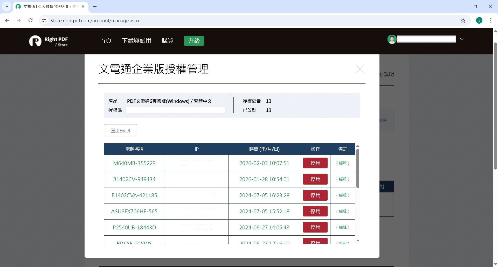The height and width of the screenshot is (267, 498).
Task: Open a new browser tab with the plus icon
Action: click(95, 6)
